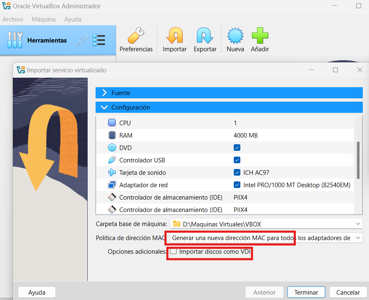Click the VirtualBox logo in main title bar
The height and width of the screenshot is (300, 369).
click(x=6, y=6)
